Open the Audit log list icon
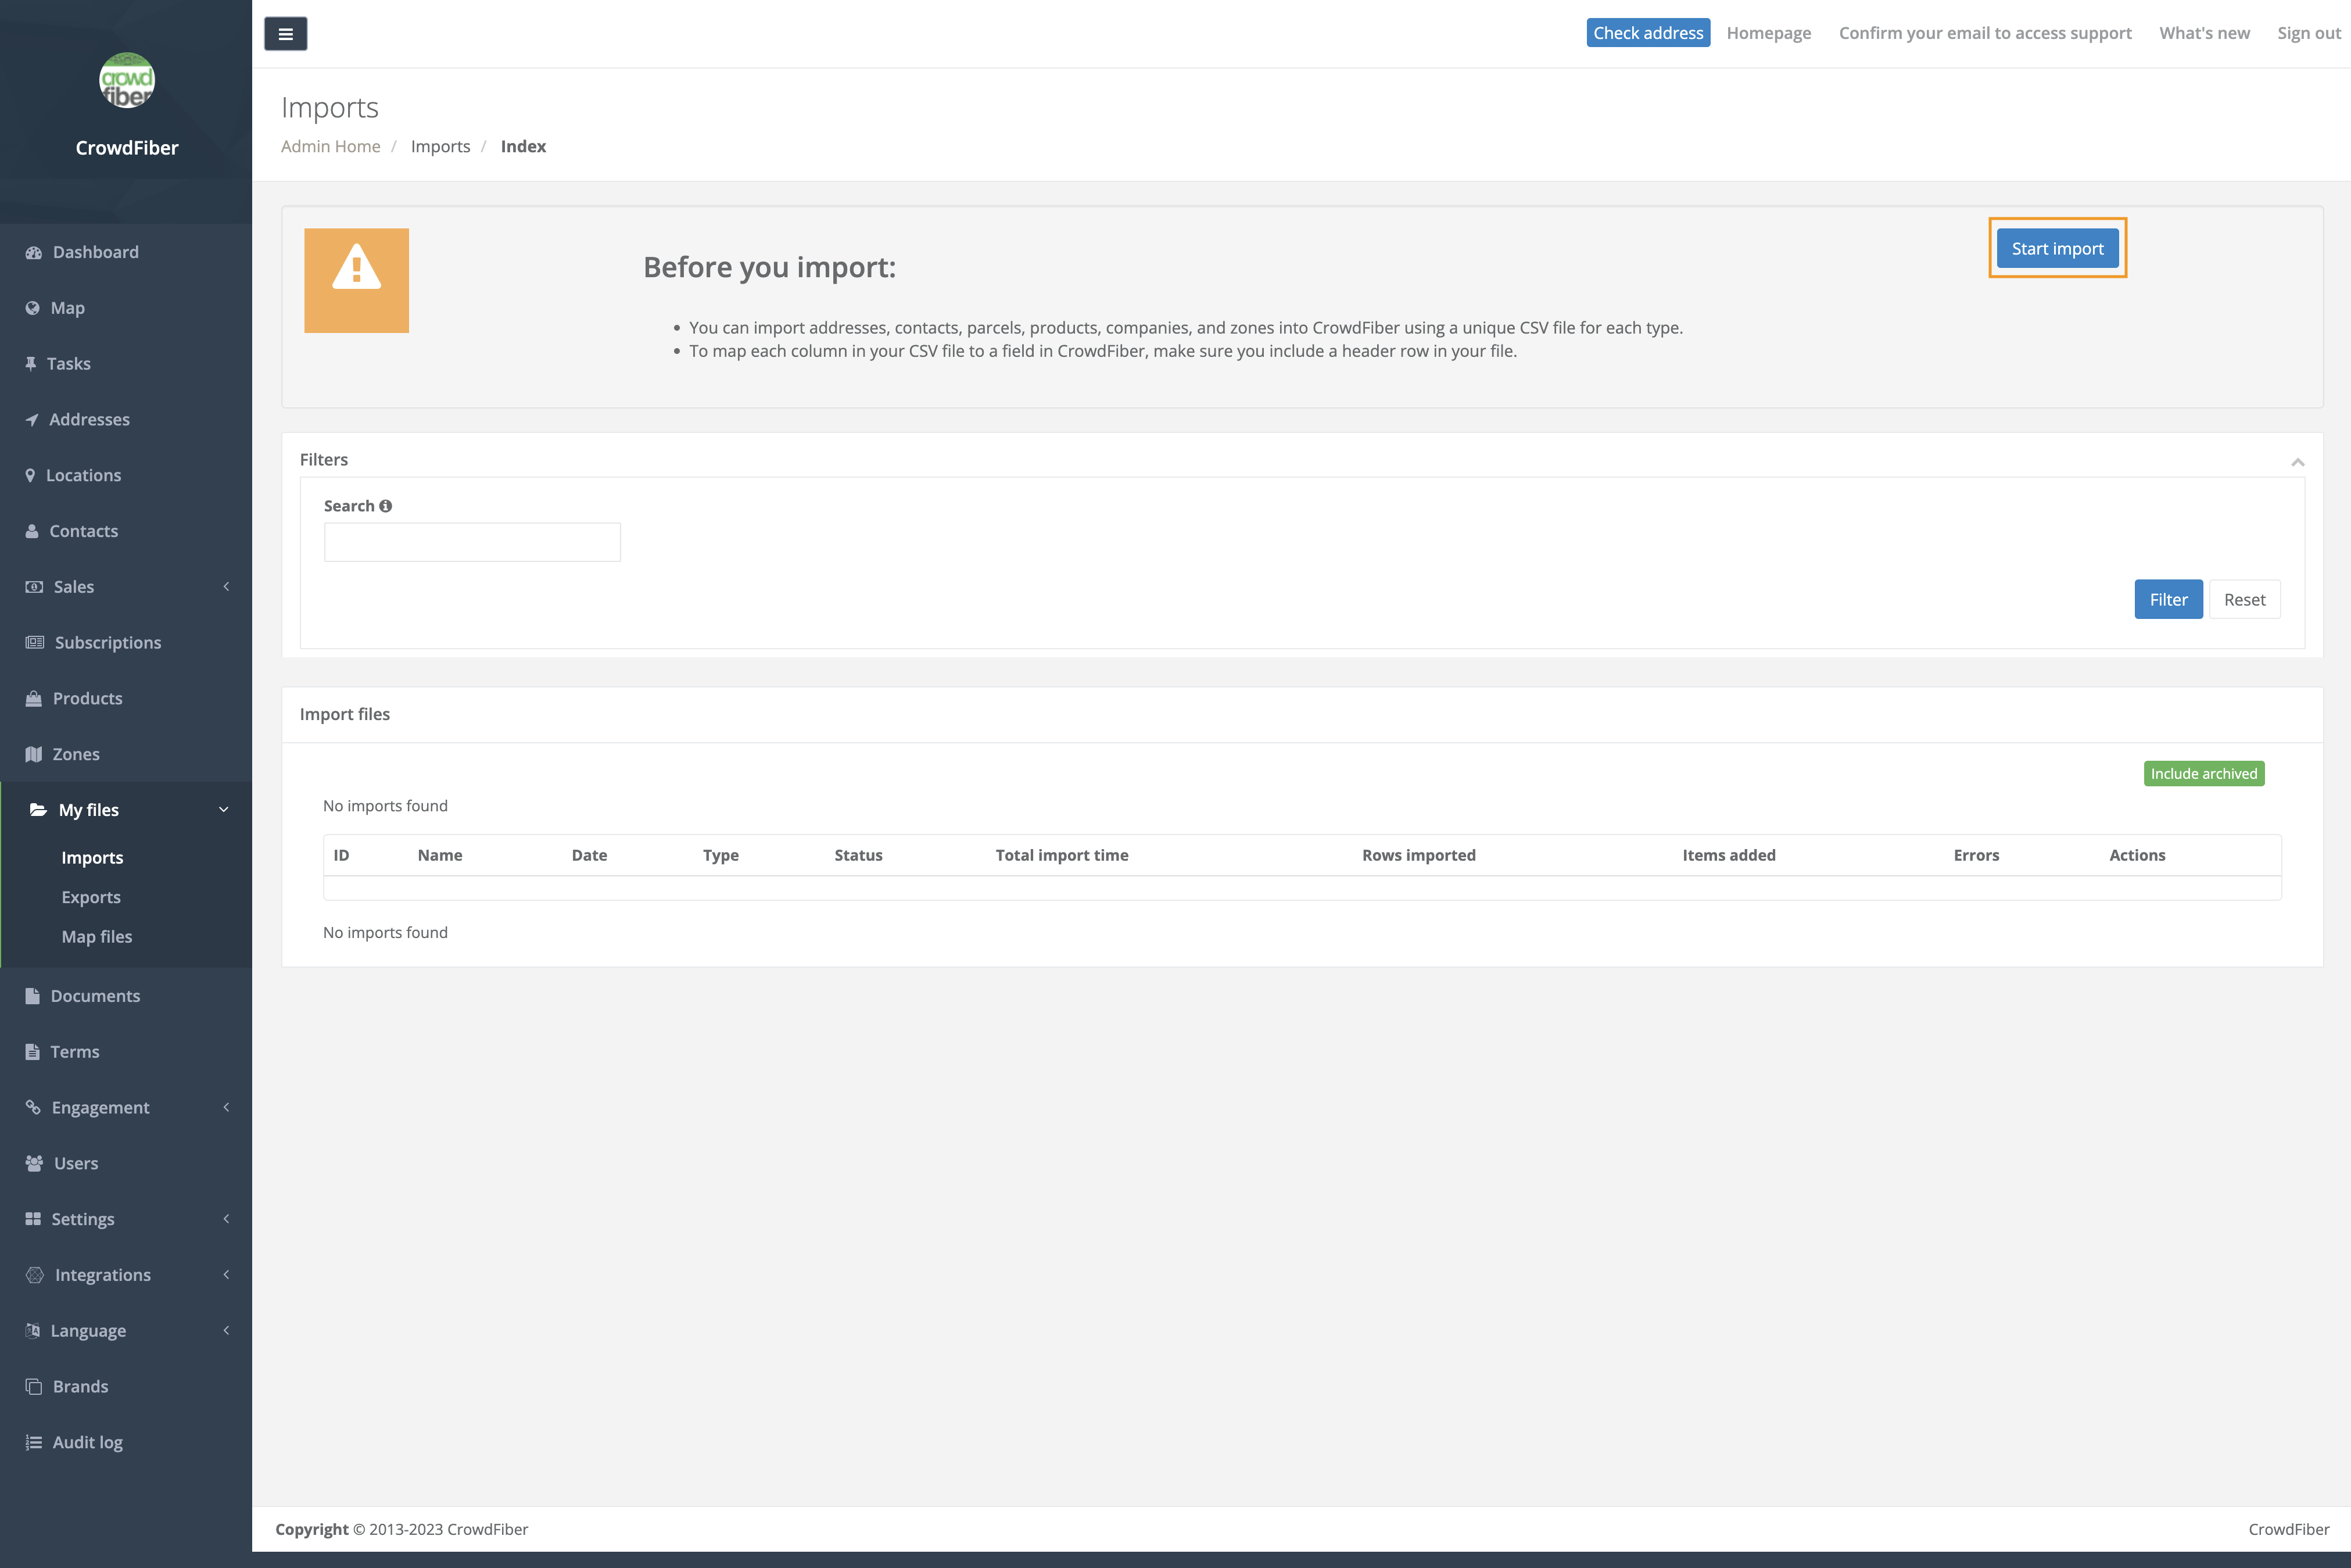This screenshot has width=2351, height=1568. (33, 1442)
